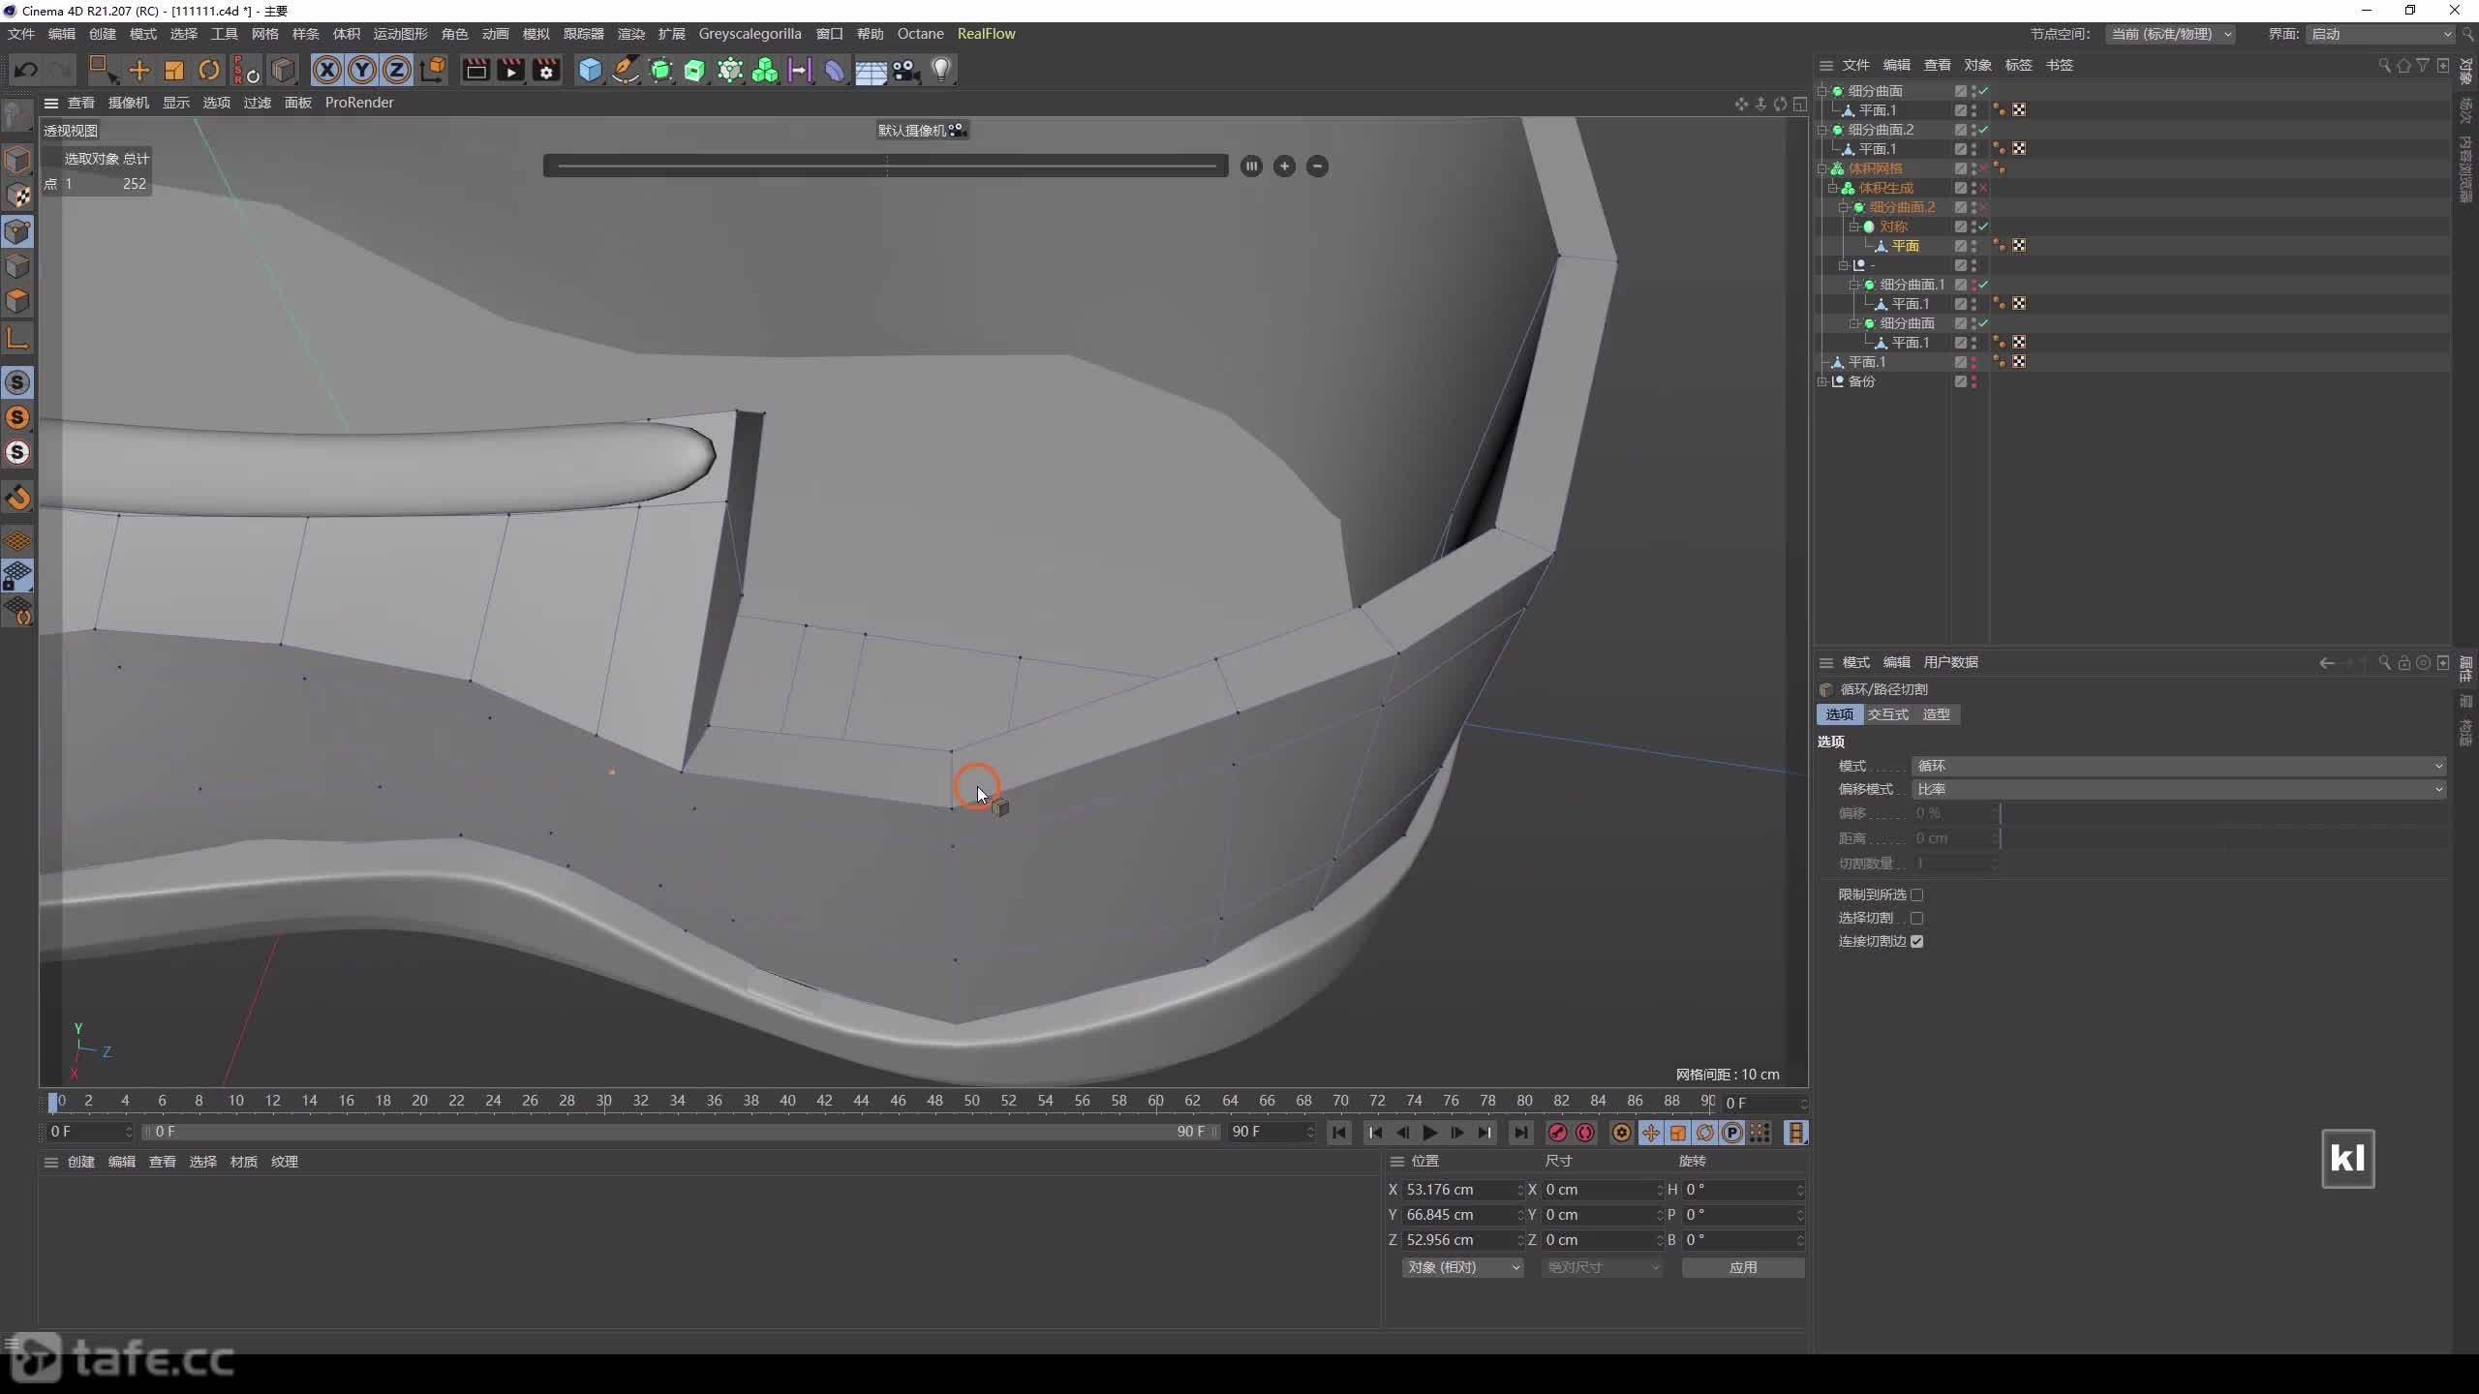Click the minus button beside cut slider

(x=1317, y=167)
